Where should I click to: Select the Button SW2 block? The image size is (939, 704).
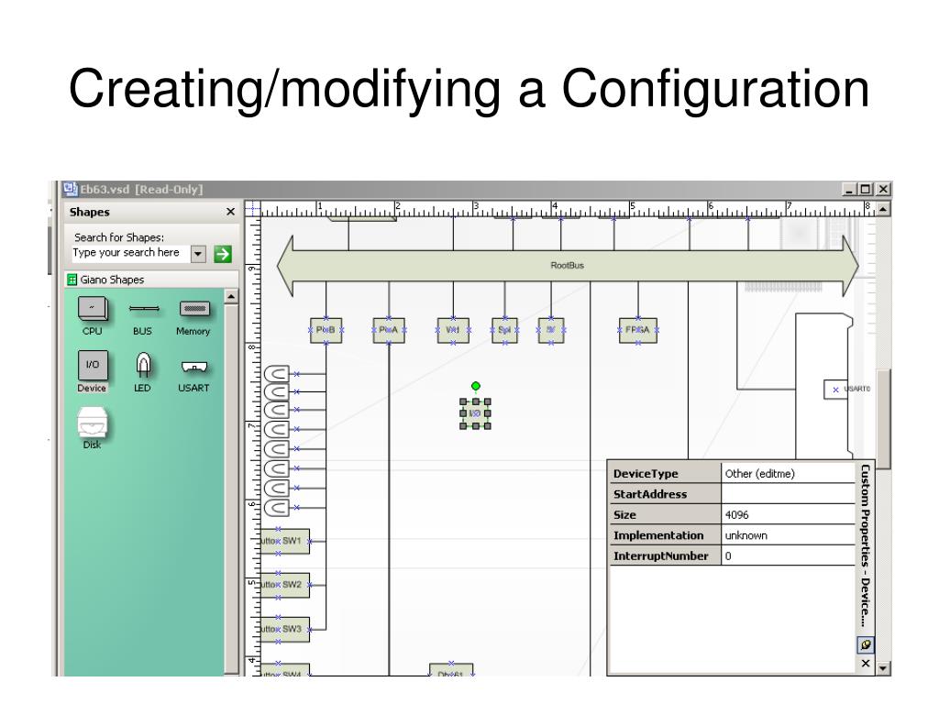[x=284, y=585]
